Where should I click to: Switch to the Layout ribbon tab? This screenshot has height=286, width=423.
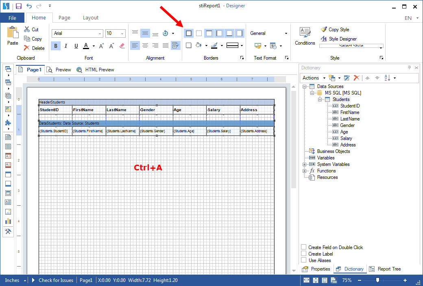pos(90,18)
